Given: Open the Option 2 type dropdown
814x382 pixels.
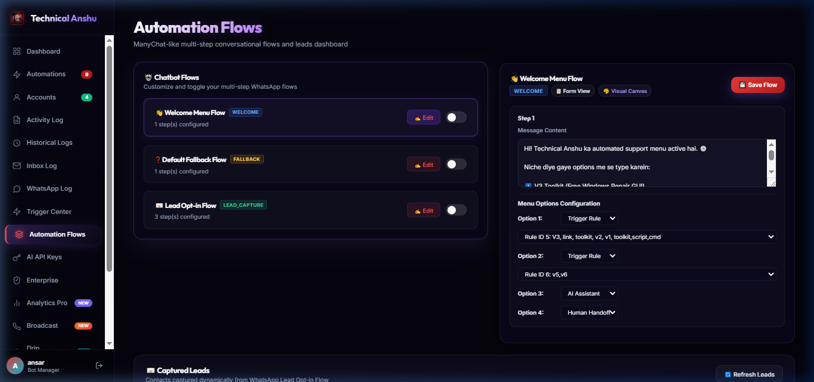Looking at the screenshot, I should (589, 256).
